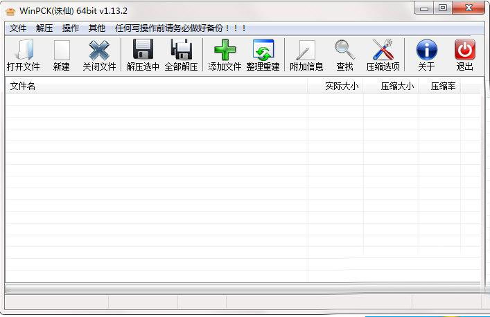Close the WinPCK window
Screen dimensions: 490x317
[x=469, y=8]
